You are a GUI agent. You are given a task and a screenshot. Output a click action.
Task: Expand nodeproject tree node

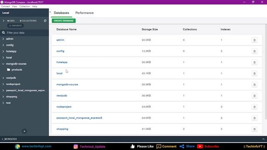pos(3,84)
